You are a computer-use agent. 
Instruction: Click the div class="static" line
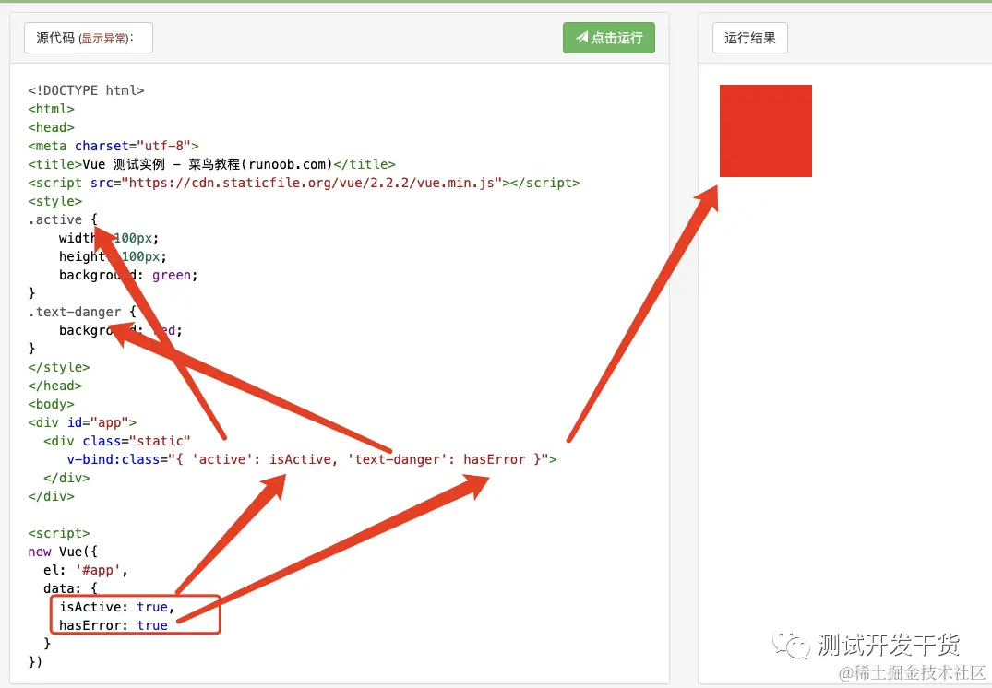117,441
